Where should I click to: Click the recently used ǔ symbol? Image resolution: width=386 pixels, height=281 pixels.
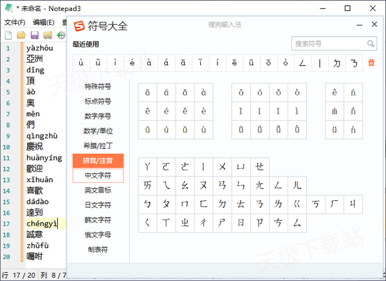[x=98, y=63]
